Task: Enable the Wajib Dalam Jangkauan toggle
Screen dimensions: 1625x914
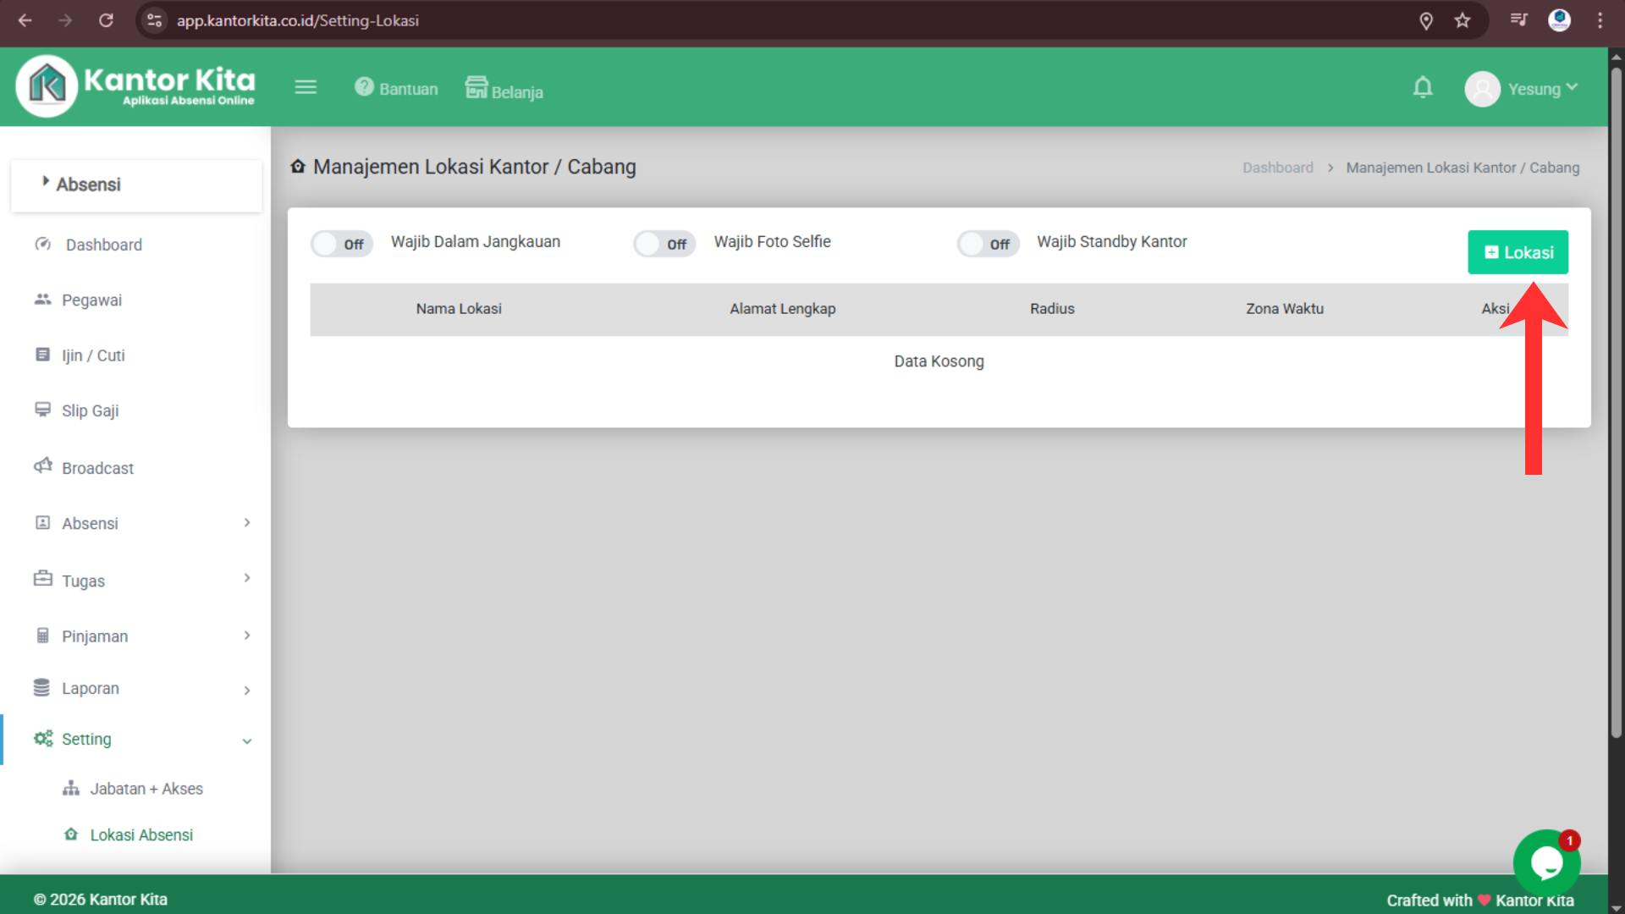Action: pyautogui.click(x=341, y=244)
